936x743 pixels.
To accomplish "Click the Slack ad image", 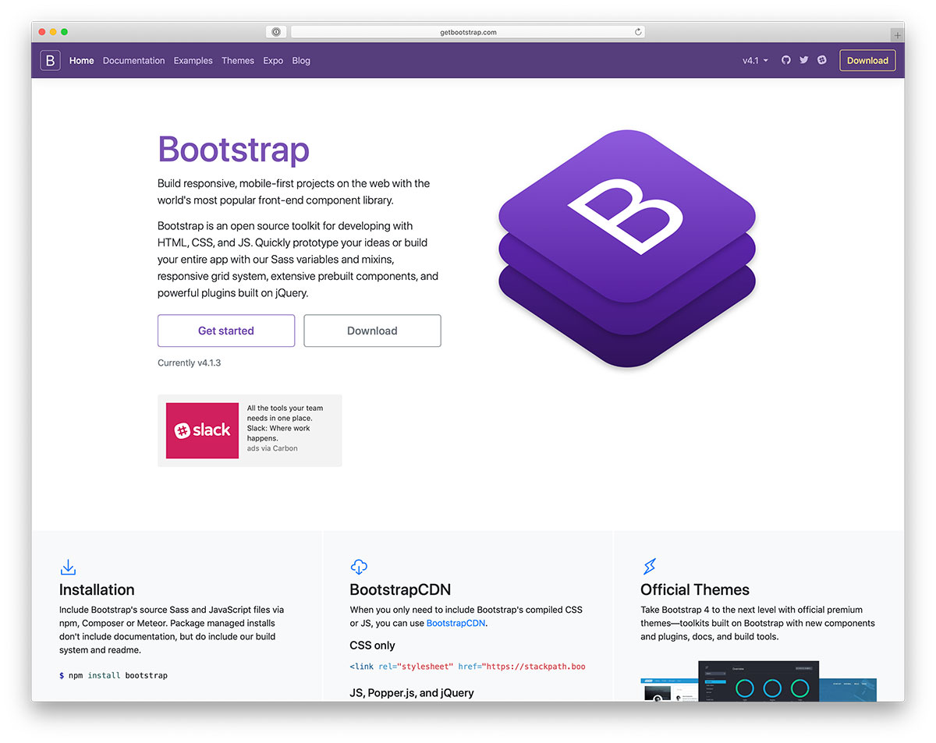I will point(202,430).
